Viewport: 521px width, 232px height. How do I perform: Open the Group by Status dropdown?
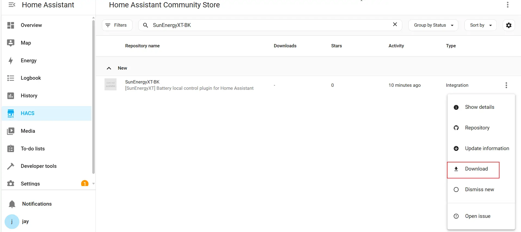[x=433, y=25]
